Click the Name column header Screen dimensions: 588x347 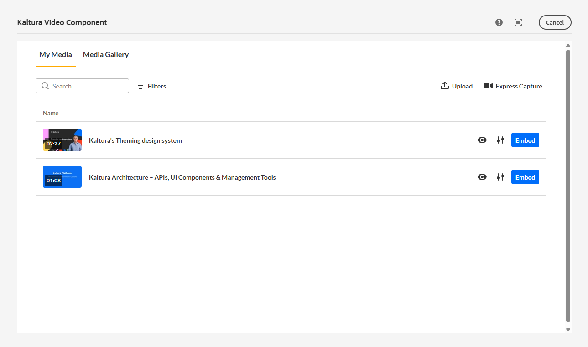(51, 113)
